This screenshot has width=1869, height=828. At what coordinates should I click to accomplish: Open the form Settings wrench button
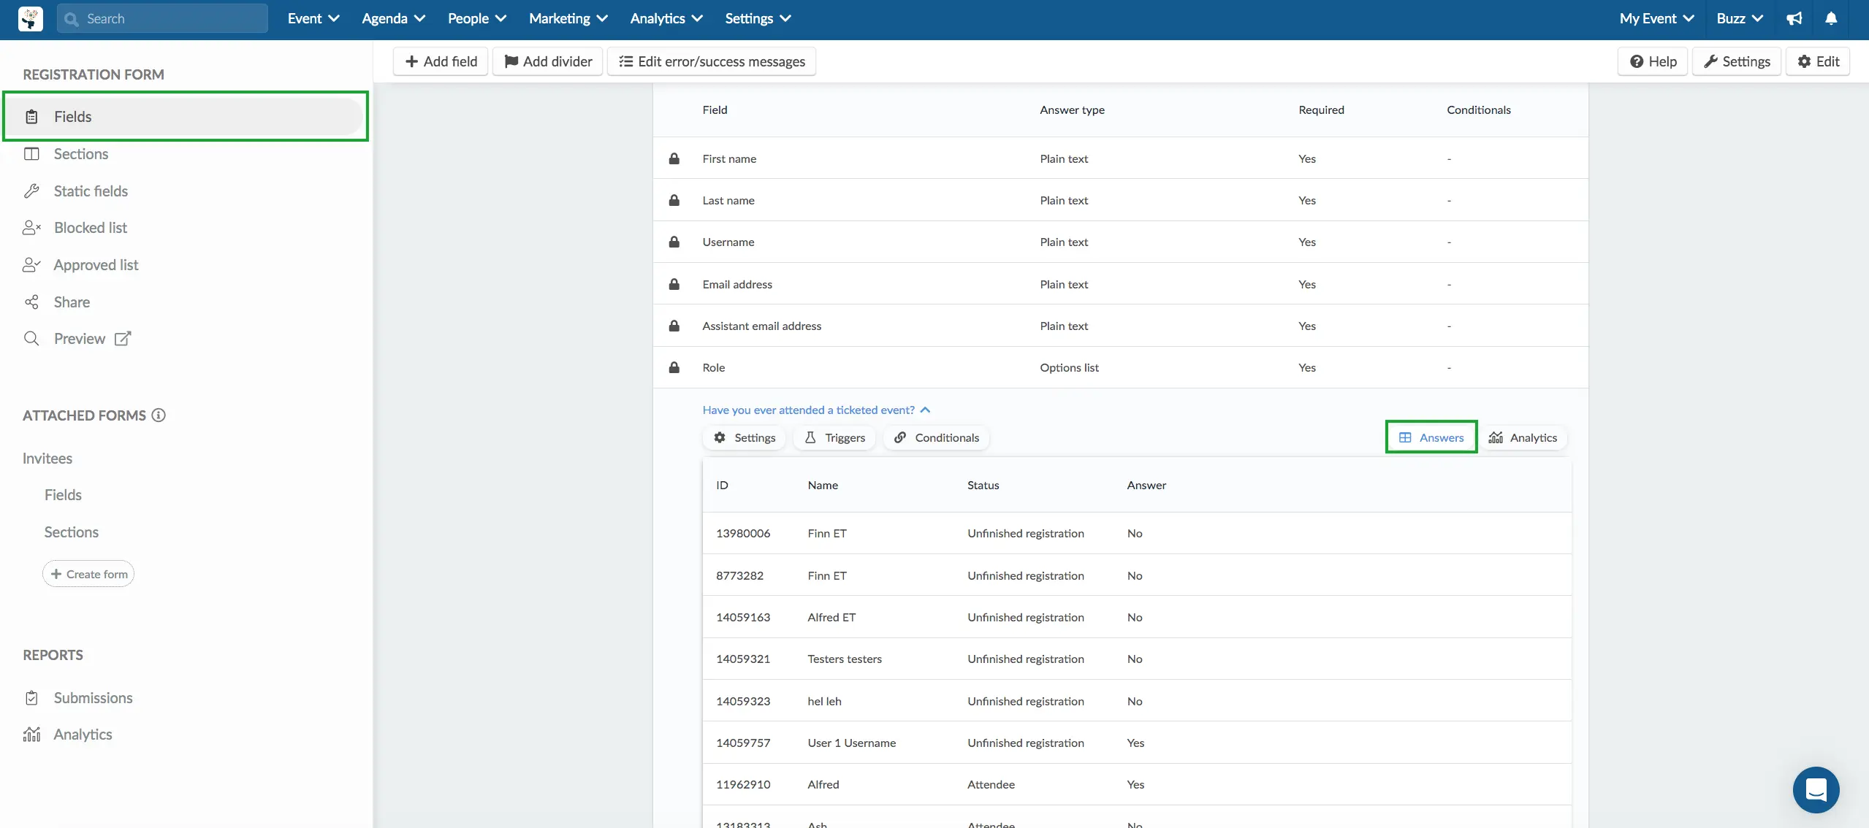(1737, 61)
